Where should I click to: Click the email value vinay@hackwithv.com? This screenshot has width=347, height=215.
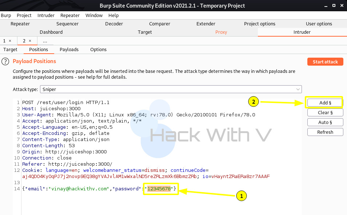[79, 189]
